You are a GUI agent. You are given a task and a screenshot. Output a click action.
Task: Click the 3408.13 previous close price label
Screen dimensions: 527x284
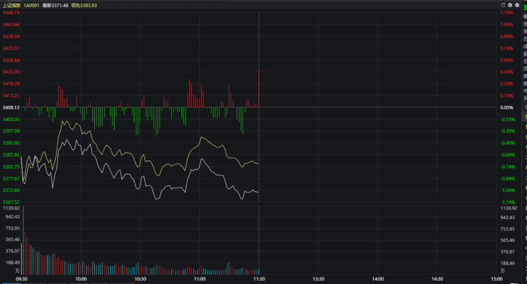tap(11, 107)
